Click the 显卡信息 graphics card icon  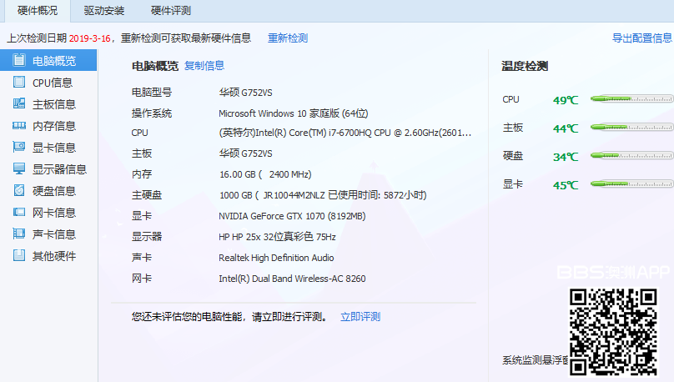click(18, 148)
